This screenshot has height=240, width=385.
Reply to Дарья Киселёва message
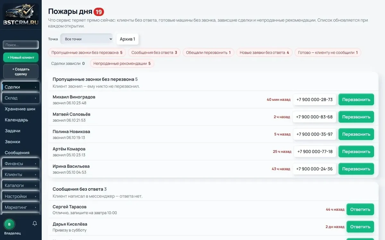(x=360, y=227)
